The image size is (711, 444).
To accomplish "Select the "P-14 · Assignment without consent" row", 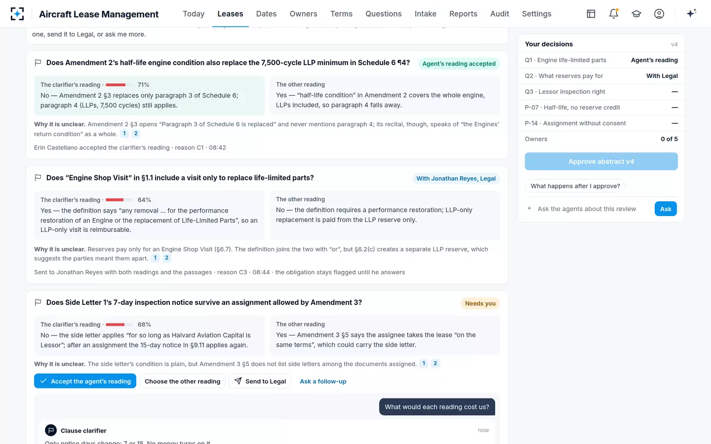I will [601, 123].
